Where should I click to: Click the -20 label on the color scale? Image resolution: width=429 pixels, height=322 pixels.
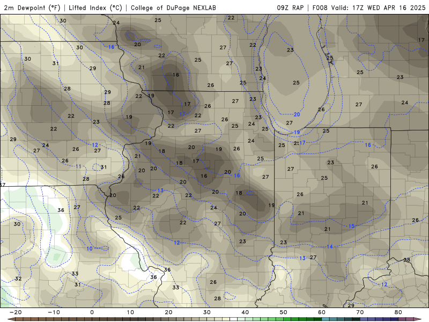16,312
